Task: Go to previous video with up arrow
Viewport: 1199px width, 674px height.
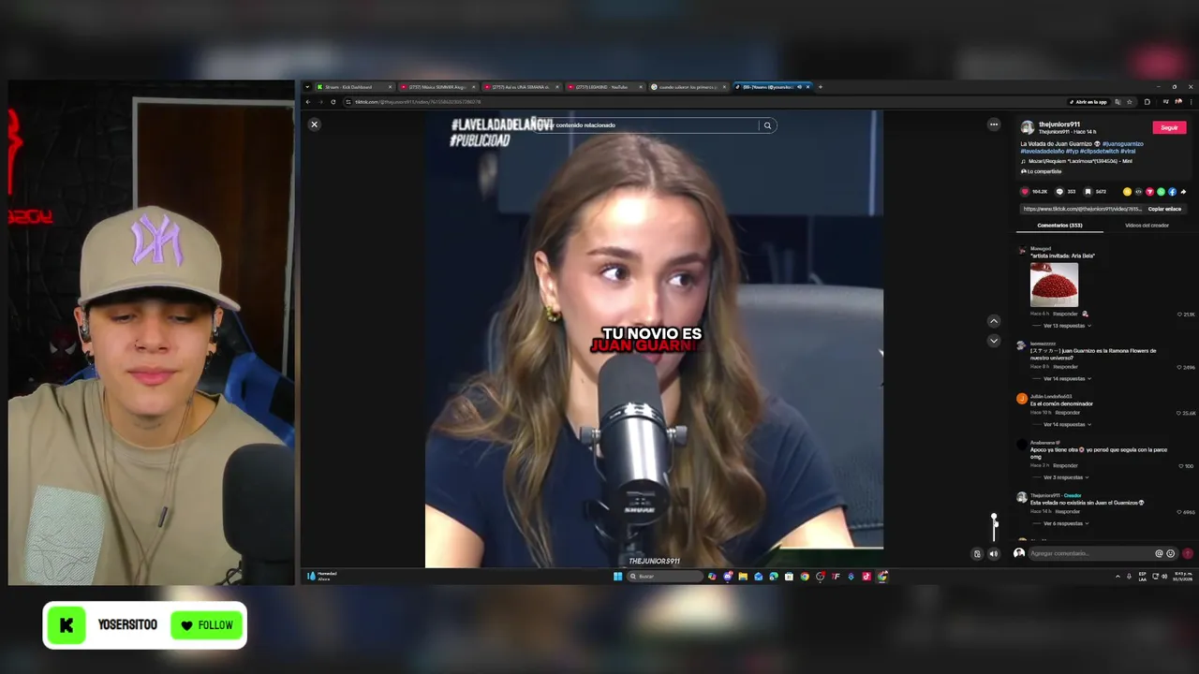Action: [994, 321]
